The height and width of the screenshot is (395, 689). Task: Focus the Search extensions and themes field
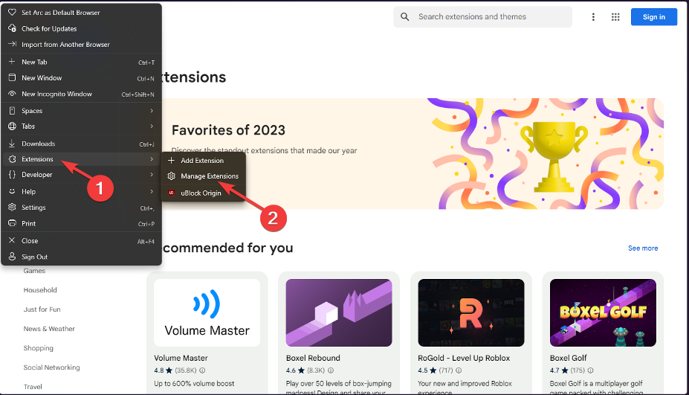[482, 16]
